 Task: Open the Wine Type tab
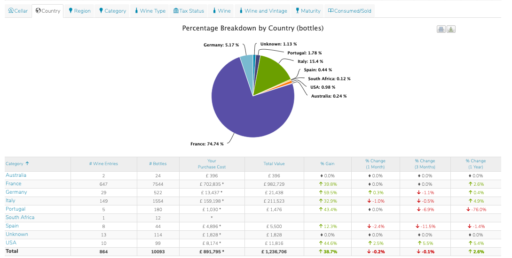pyautogui.click(x=150, y=11)
